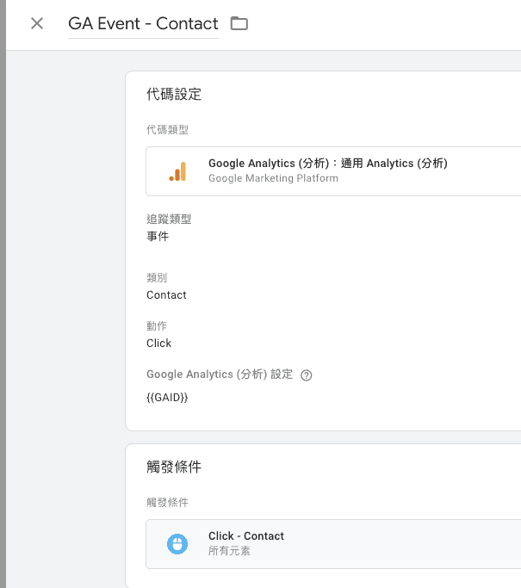
Task: Click the blue mouse click trigger icon
Action: 177,543
